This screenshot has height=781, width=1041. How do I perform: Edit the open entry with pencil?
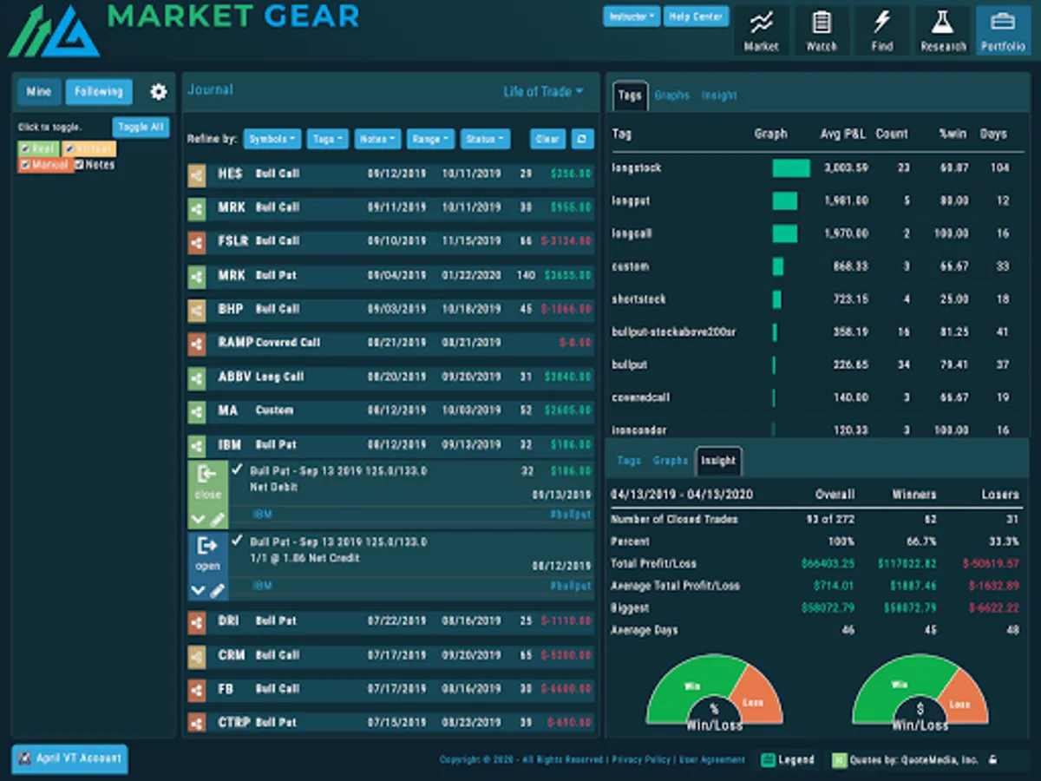coord(217,591)
